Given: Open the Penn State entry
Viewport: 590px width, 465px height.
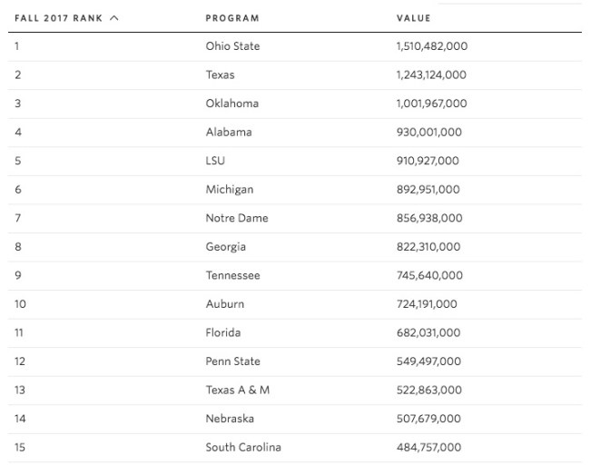Looking at the screenshot, I should click(x=233, y=361).
